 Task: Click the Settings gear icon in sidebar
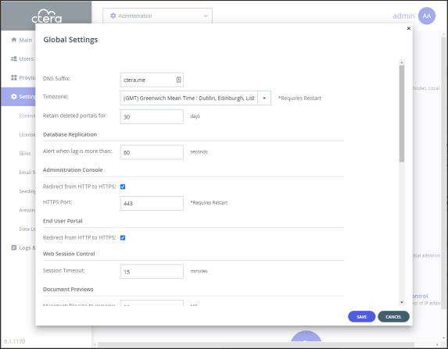[x=14, y=97]
